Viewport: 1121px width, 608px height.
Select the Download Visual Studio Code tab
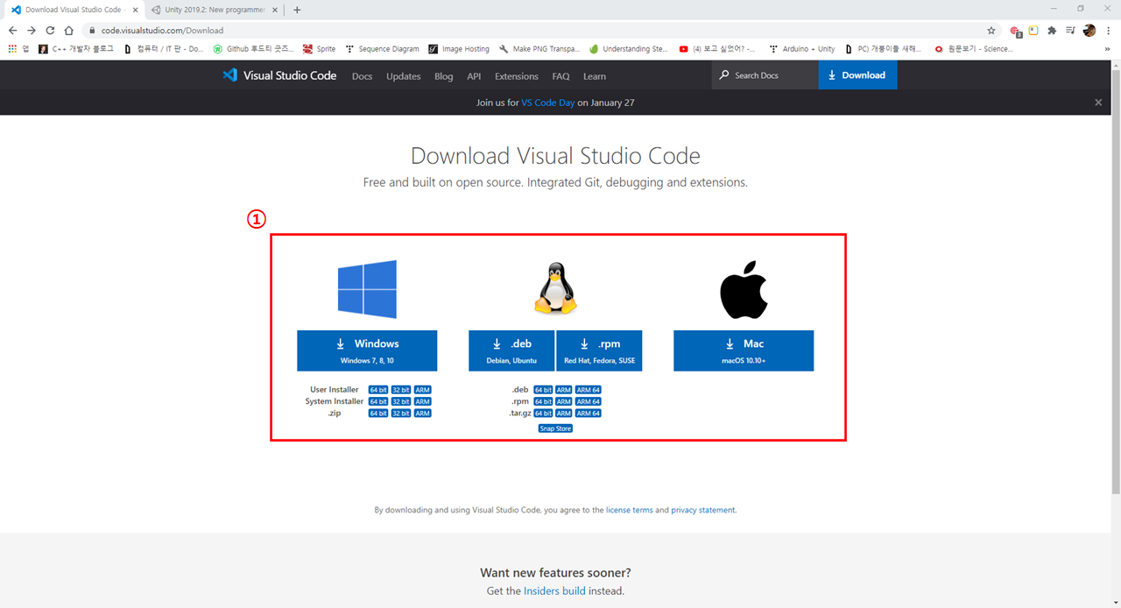pyautogui.click(x=73, y=10)
